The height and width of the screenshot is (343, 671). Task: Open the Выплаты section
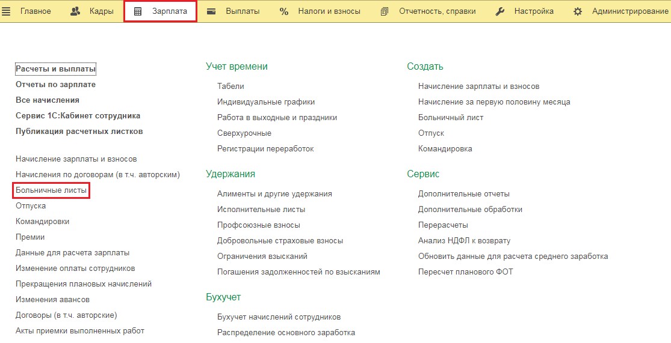(x=243, y=11)
